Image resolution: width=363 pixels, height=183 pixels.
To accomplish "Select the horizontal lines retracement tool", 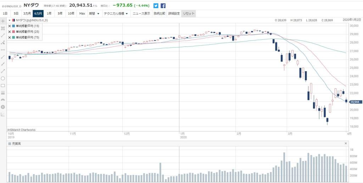I will (3, 93).
